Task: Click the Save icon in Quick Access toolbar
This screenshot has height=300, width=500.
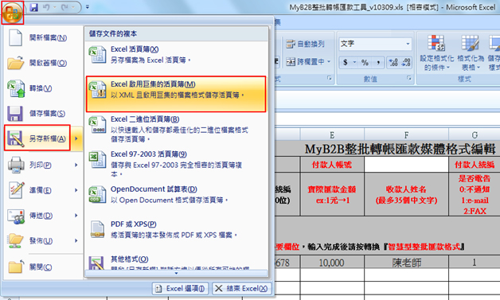Action: pyautogui.click(x=33, y=7)
